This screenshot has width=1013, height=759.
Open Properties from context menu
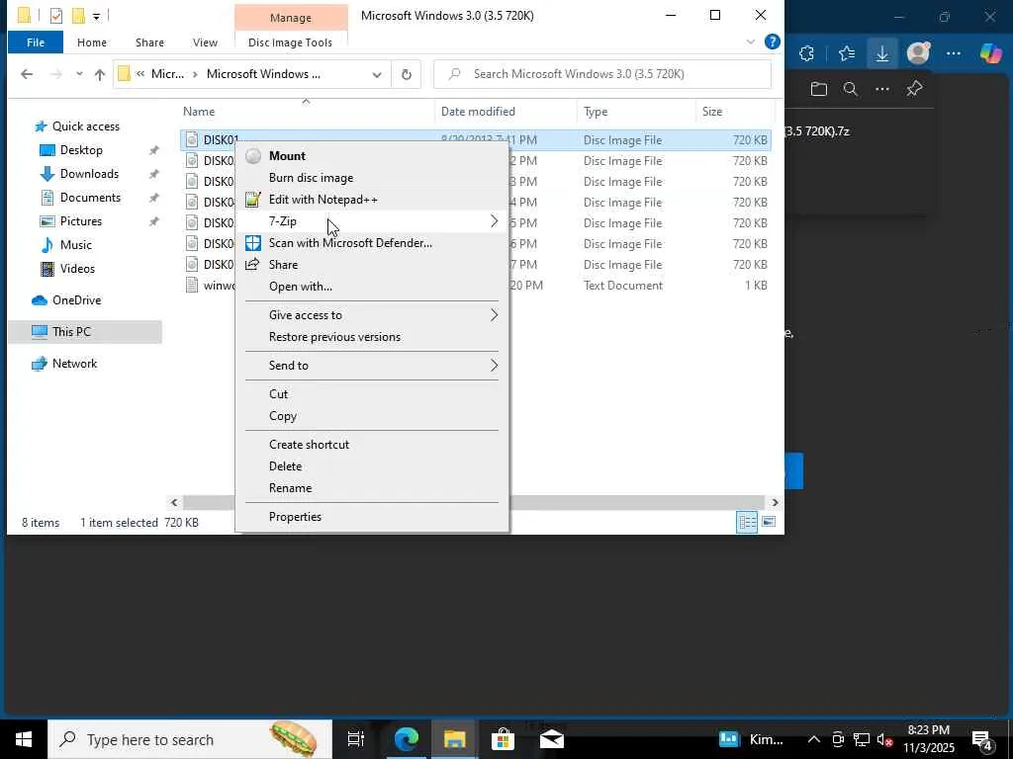(x=295, y=516)
